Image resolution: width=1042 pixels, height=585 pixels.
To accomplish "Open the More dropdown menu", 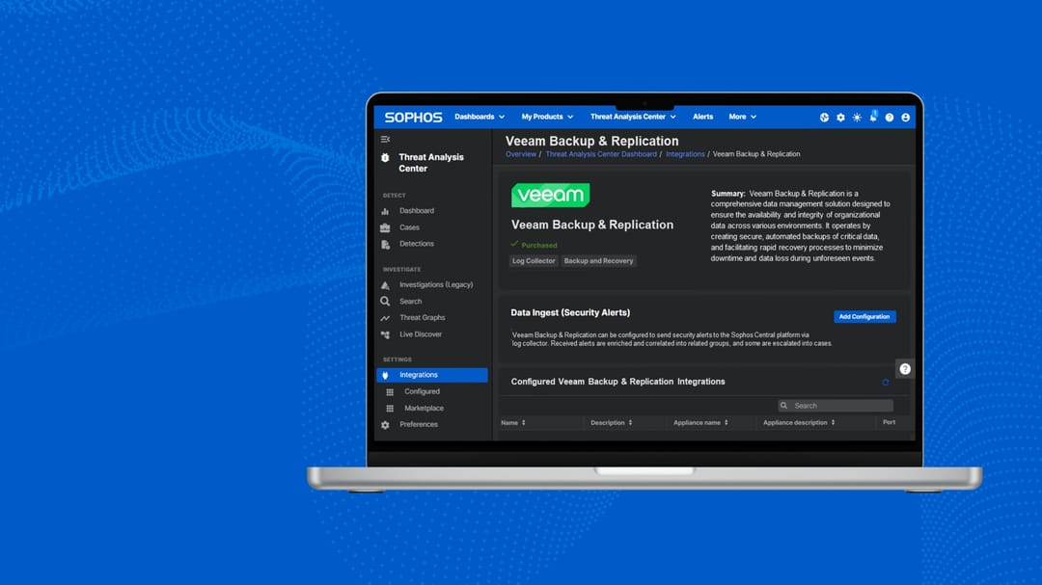I will point(742,117).
